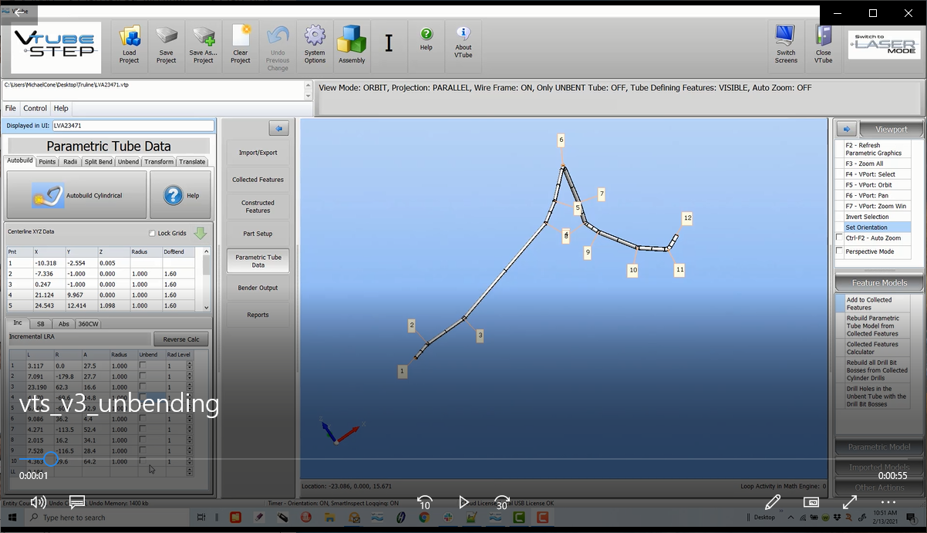Toggle the Ctrl-F2 Auto Zoom checkbox
Image resolution: width=927 pixels, height=533 pixels.
[x=840, y=238]
